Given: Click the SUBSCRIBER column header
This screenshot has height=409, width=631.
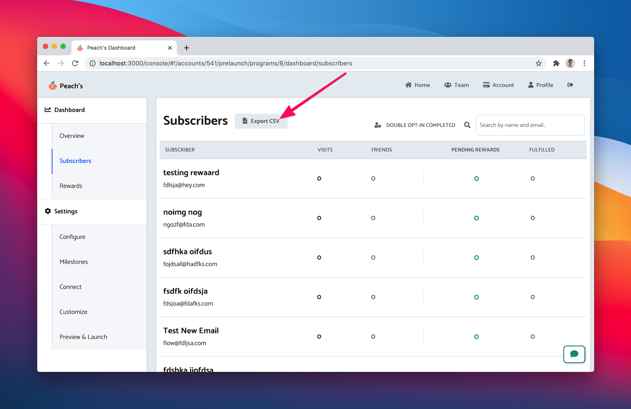Looking at the screenshot, I should 180,150.
